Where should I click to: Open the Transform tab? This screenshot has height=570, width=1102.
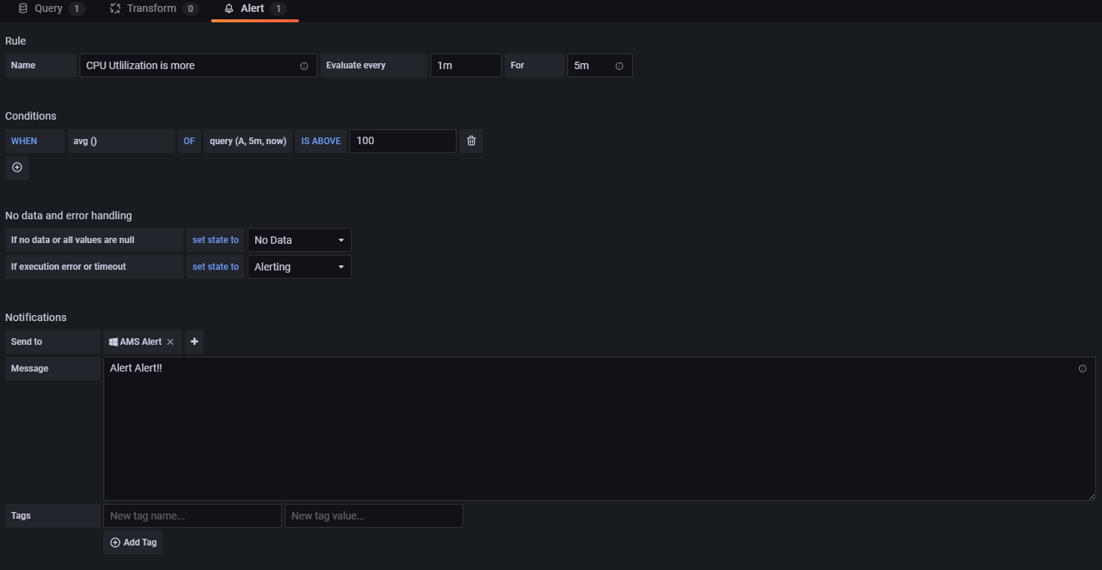[154, 9]
